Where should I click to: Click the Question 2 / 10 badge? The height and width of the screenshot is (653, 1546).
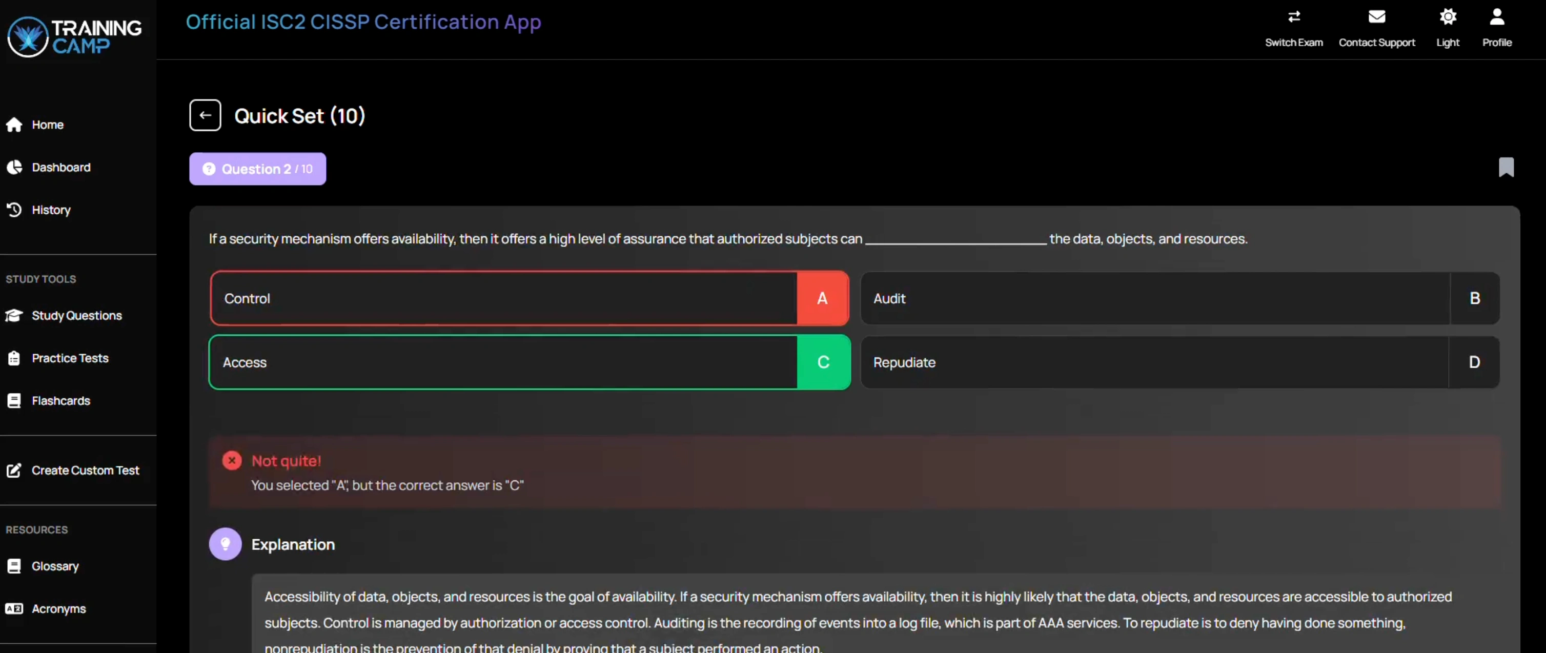257,169
